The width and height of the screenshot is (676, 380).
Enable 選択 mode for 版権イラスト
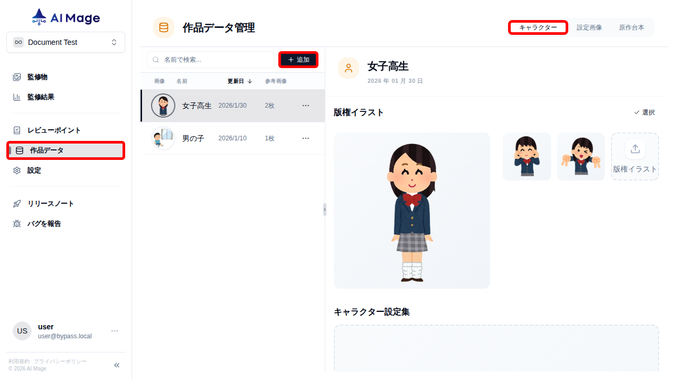644,112
